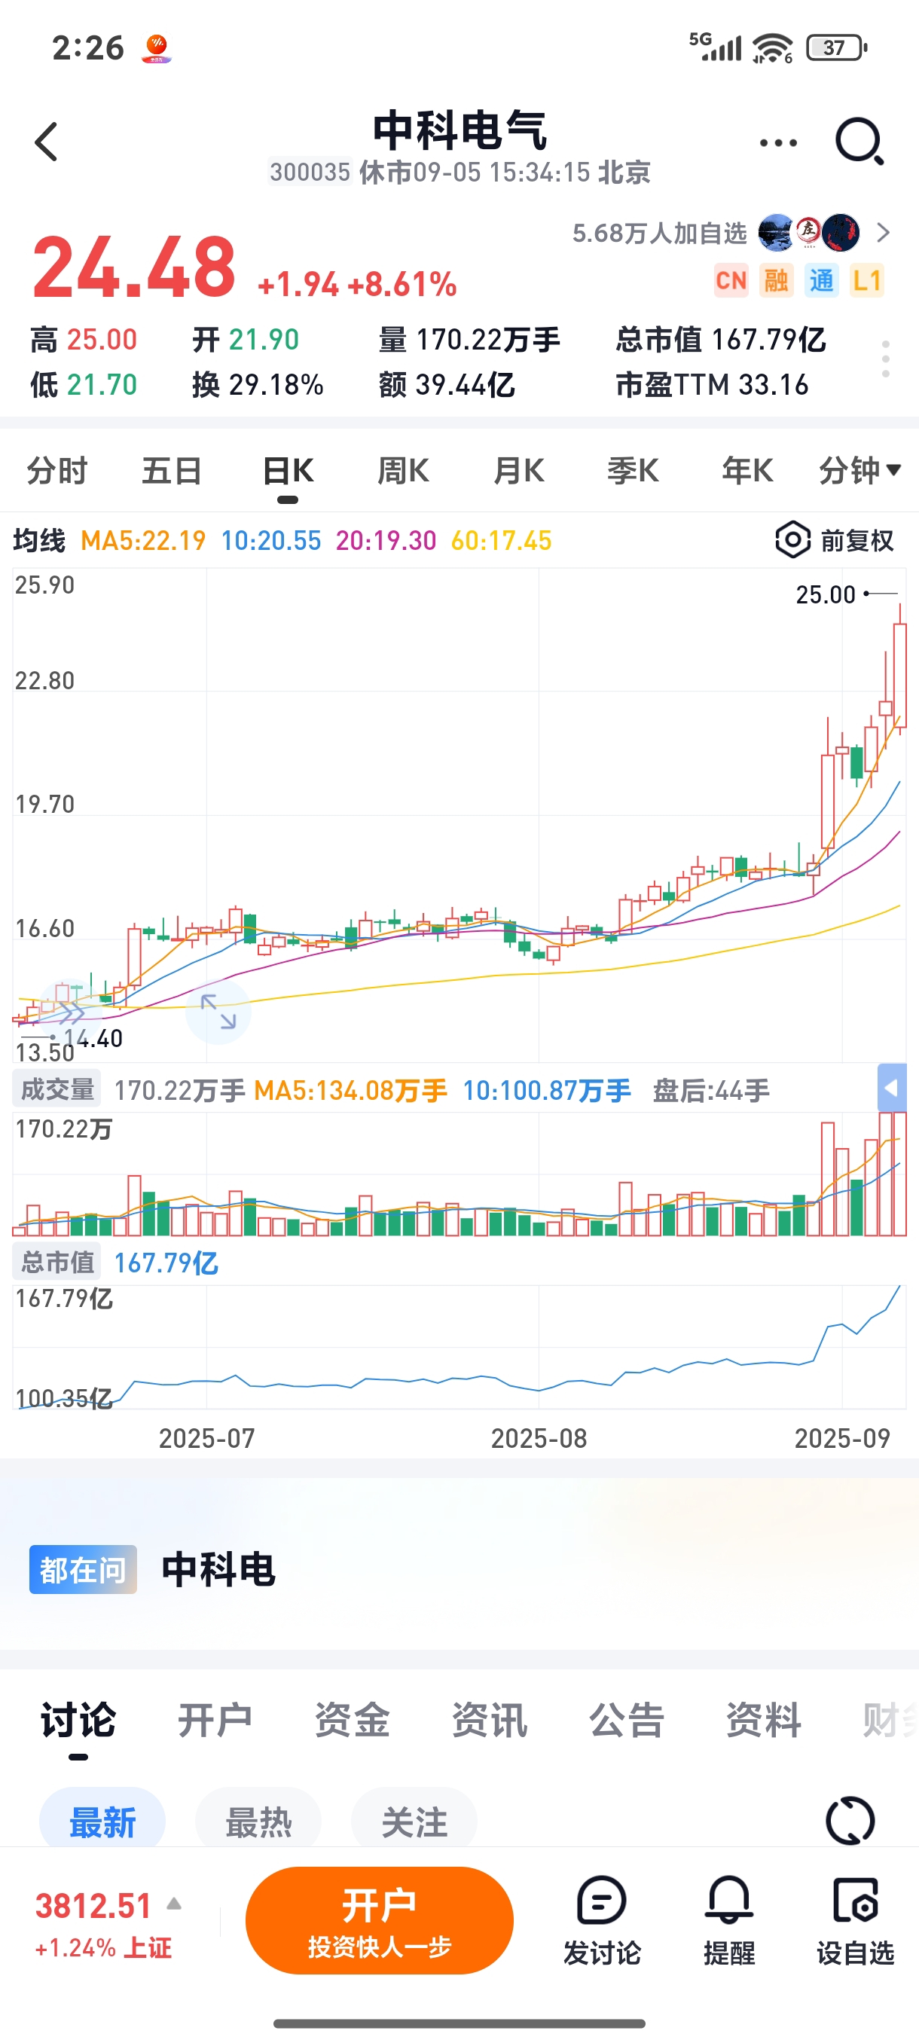
Task: Select the 关注 filter chip
Action: coord(415,1822)
